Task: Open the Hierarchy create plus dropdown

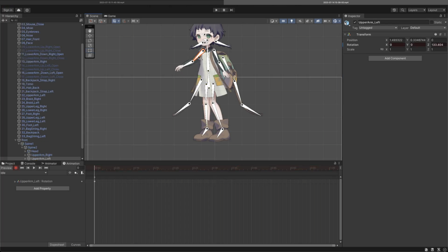Action: 4,21
